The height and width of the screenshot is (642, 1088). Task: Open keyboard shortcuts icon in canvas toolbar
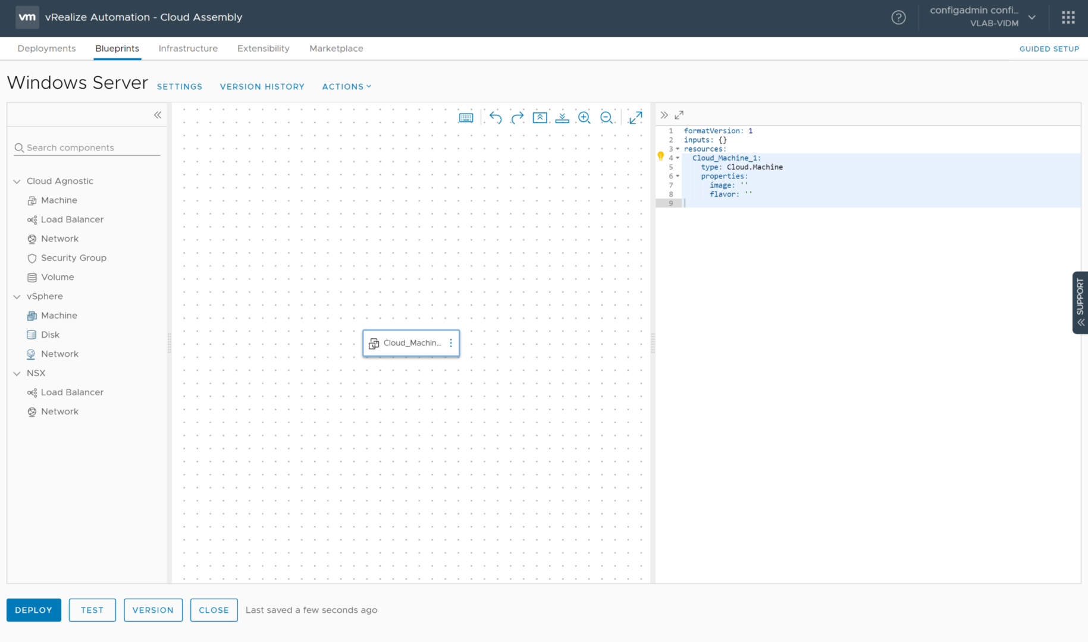coord(466,118)
